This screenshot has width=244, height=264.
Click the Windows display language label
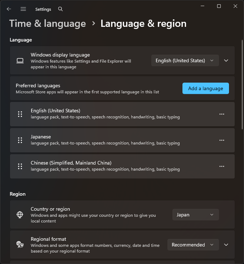click(60, 55)
